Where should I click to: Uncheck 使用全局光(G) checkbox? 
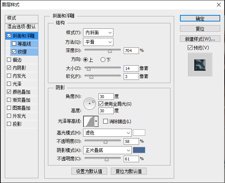pos(101,104)
